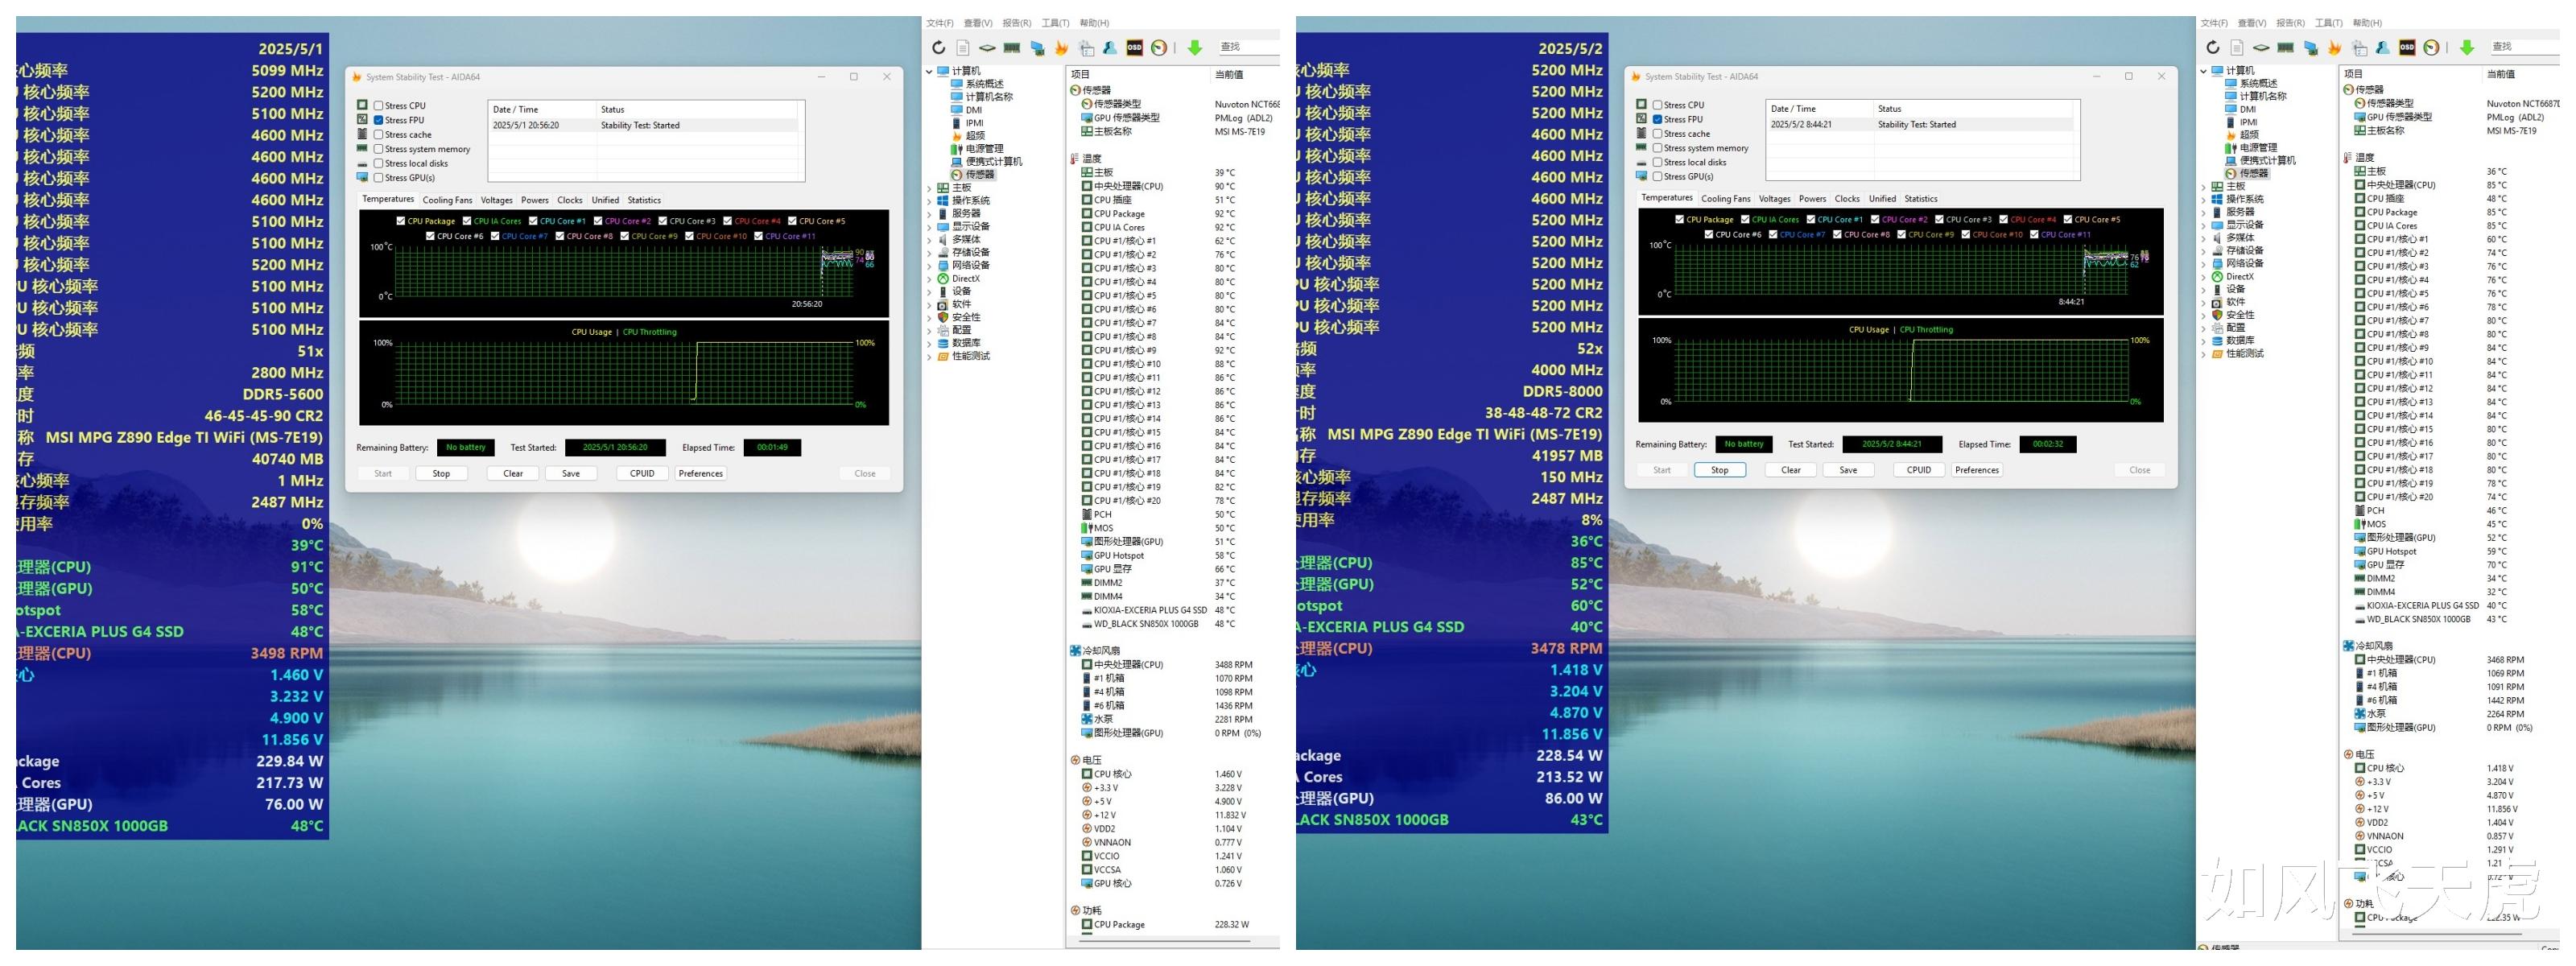Expand the 主板 tree node in left AIDA64

click(929, 188)
